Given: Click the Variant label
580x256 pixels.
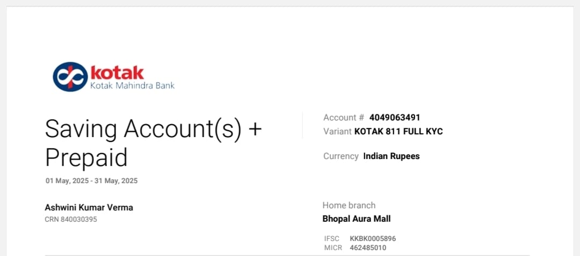Looking at the screenshot, I should point(337,131).
